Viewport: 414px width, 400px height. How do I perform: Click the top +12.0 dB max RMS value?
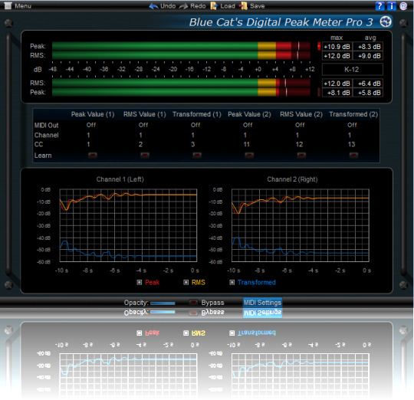click(337, 56)
